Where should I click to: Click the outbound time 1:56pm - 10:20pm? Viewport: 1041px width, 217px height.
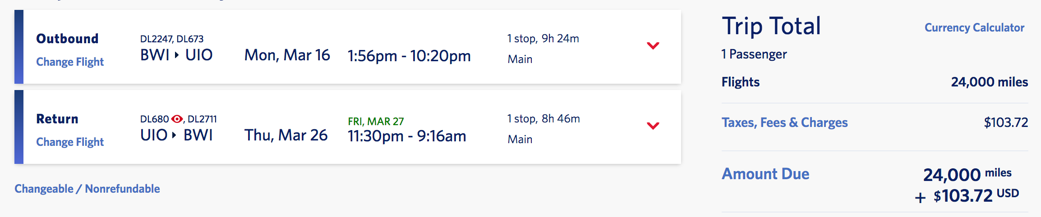(x=409, y=56)
